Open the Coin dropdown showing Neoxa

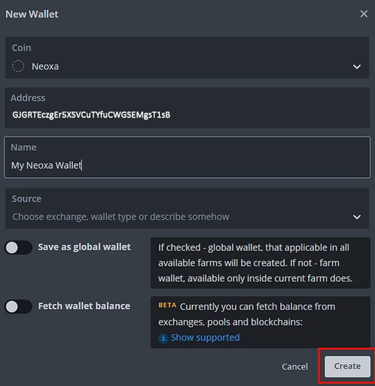pyautogui.click(x=187, y=58)
